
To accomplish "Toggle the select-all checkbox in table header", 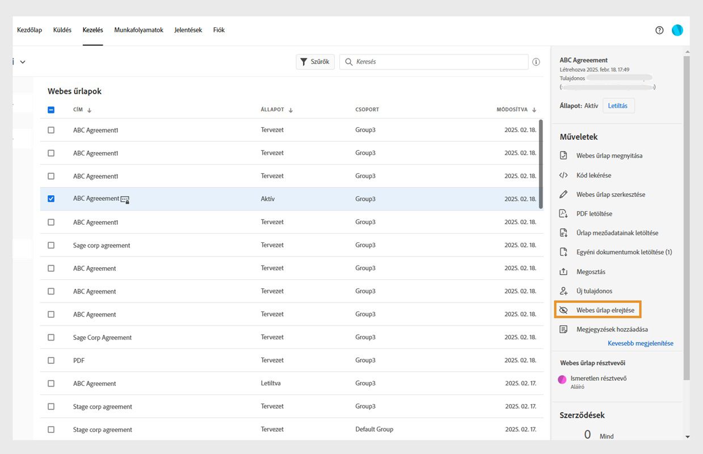I will point(51,110).
